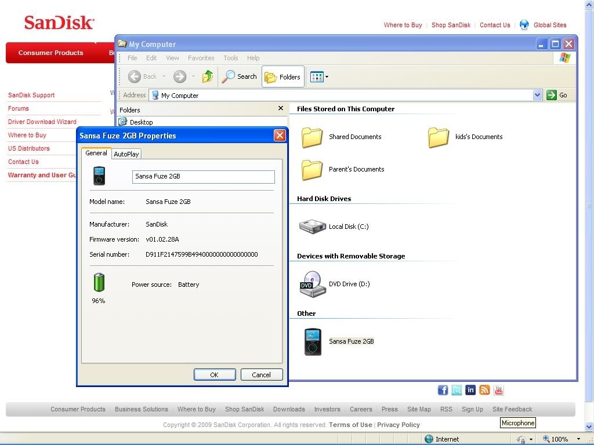Open the Tools menu
The width and height of the screenshot is (594, 445).
click(x=231, y=58)
